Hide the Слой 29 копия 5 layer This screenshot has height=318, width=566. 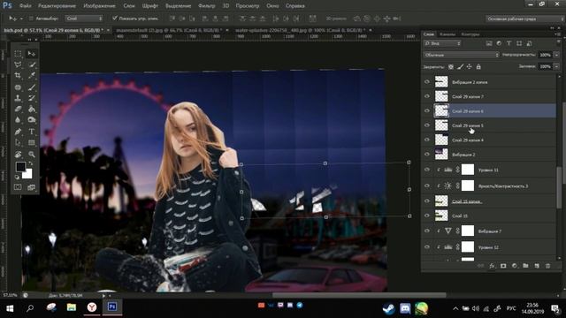click(427, 125)
